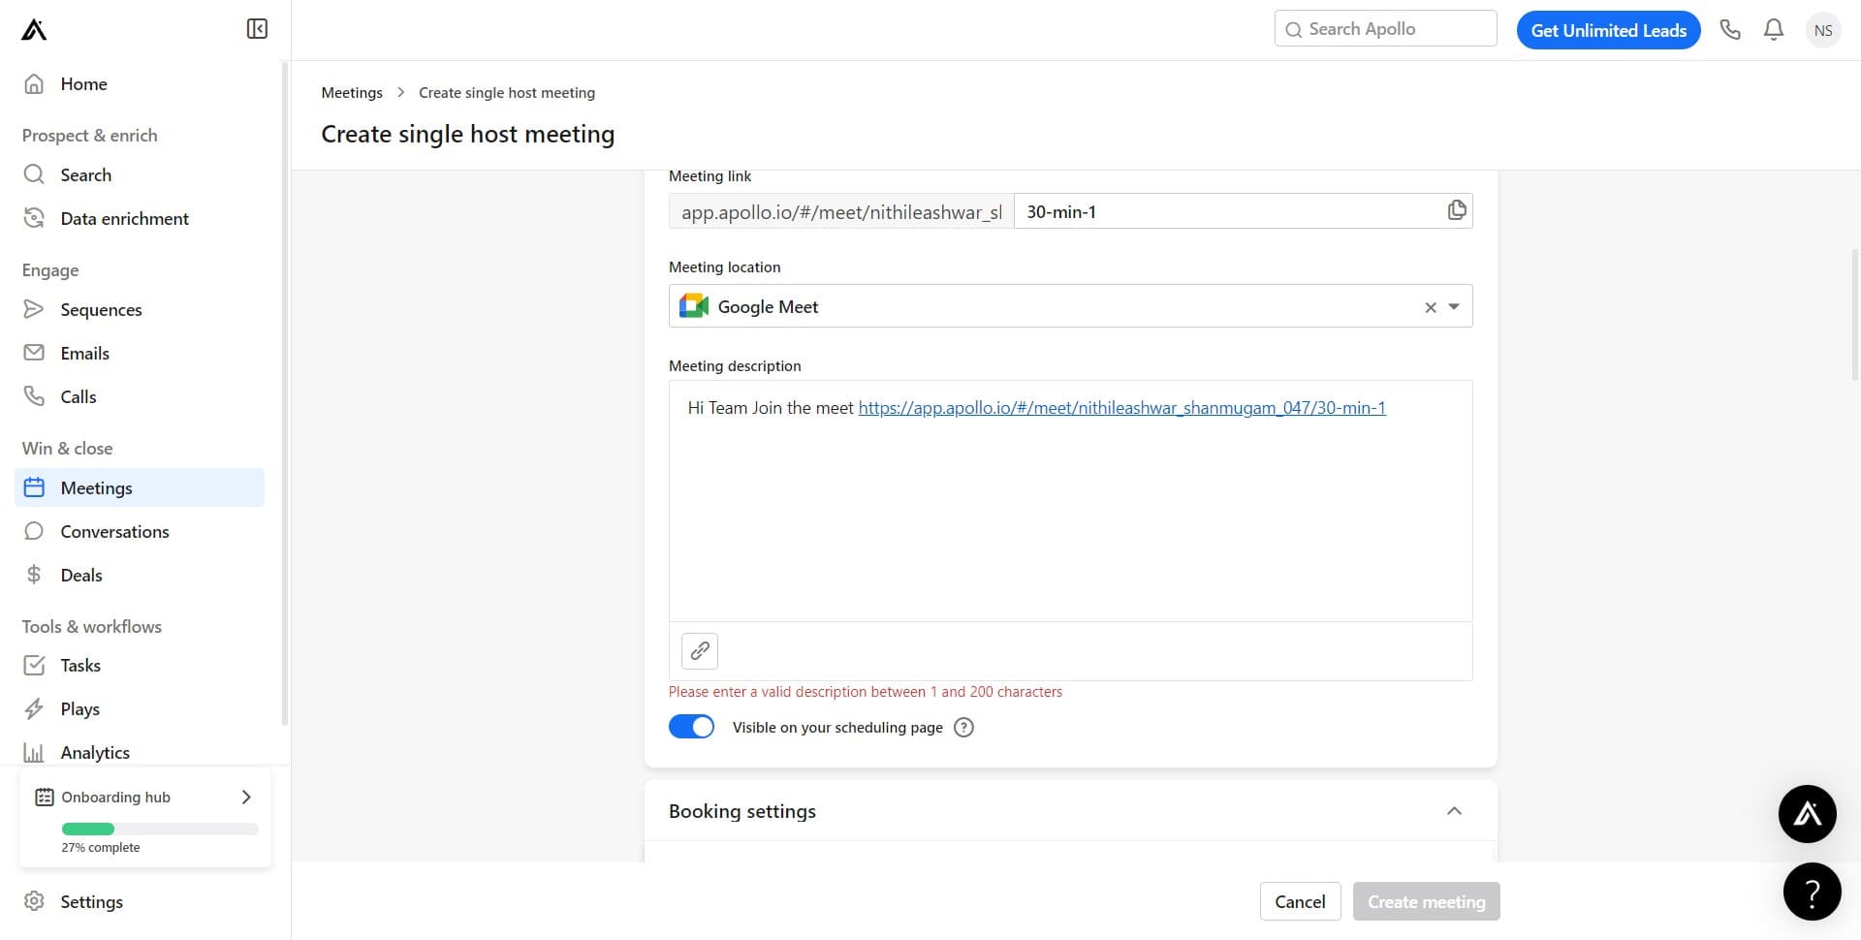
Task: Click the Create meeting button
Action: pos(1426,900)
